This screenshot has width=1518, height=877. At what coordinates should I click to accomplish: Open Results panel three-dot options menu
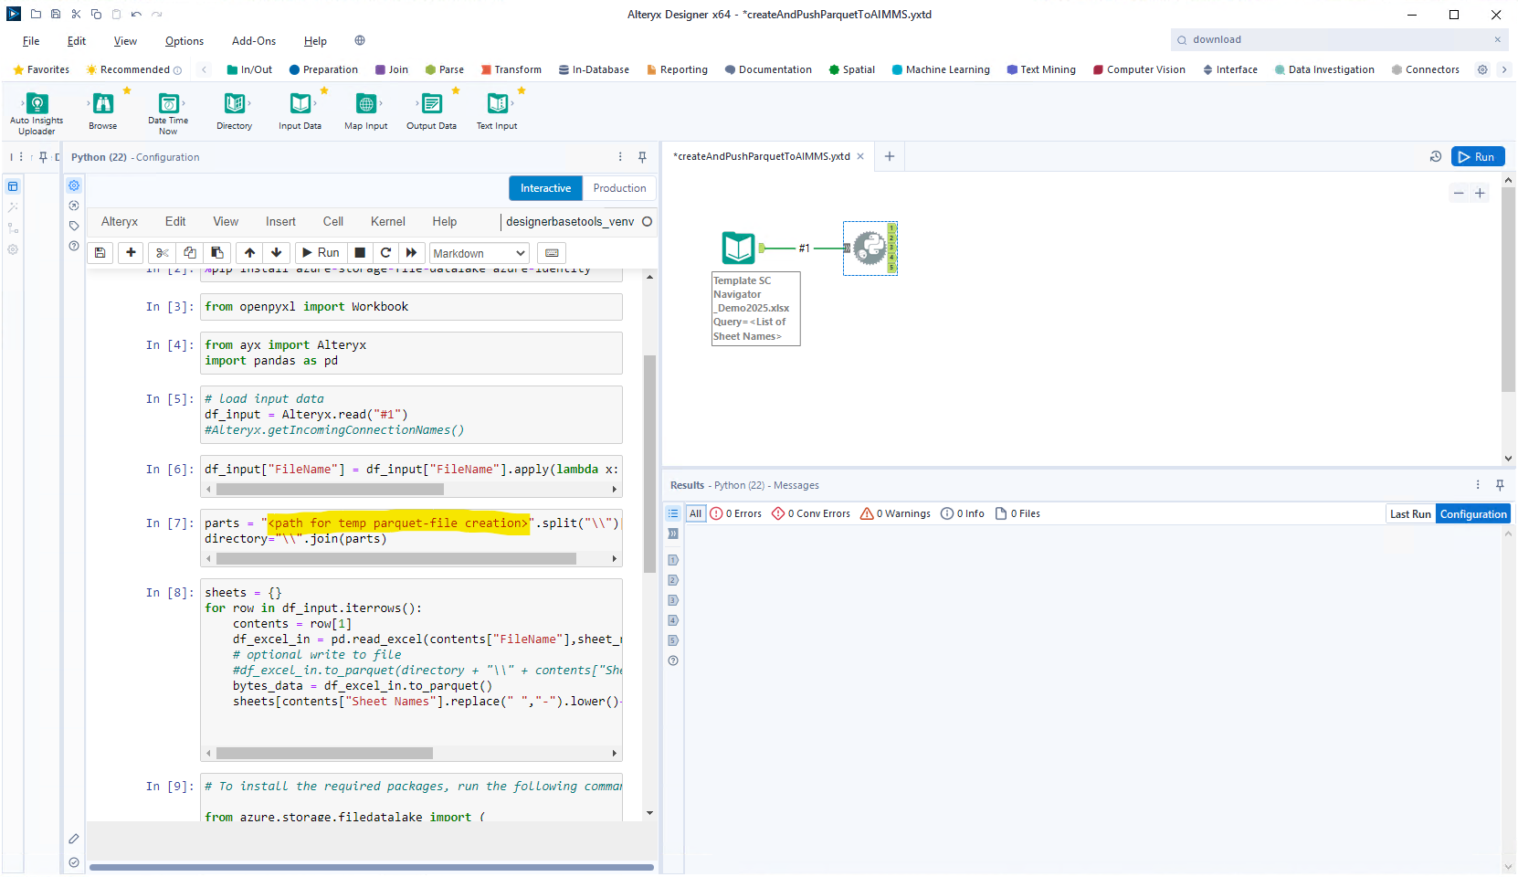point(1478,485)
